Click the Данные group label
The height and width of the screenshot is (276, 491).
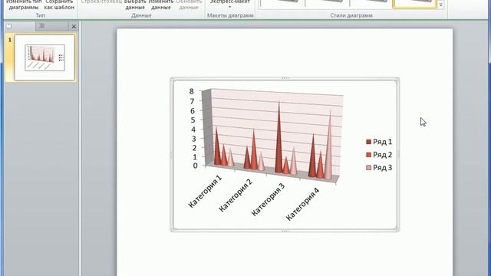(x=141, y=15)
